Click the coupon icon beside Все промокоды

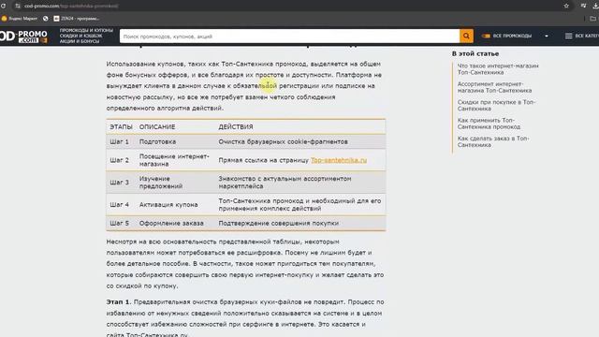(486, 36)
